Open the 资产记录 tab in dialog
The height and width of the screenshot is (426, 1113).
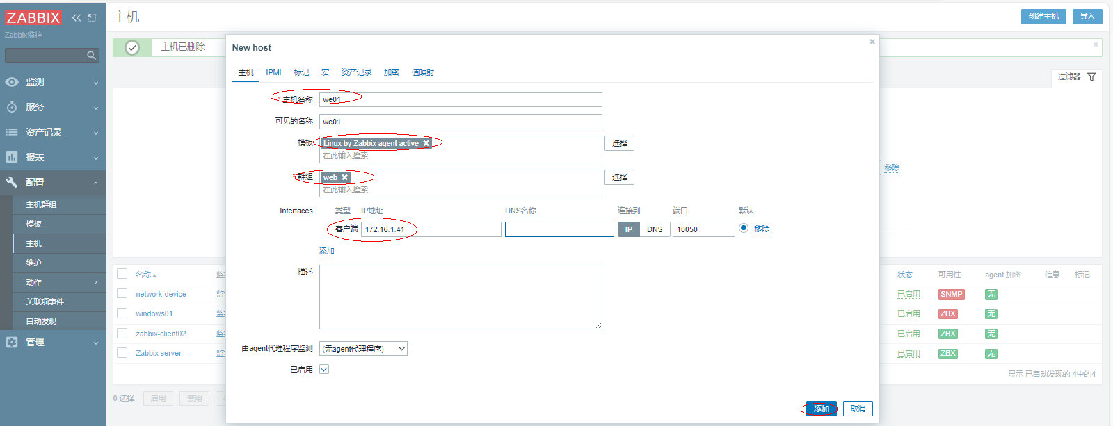[356, 72]
